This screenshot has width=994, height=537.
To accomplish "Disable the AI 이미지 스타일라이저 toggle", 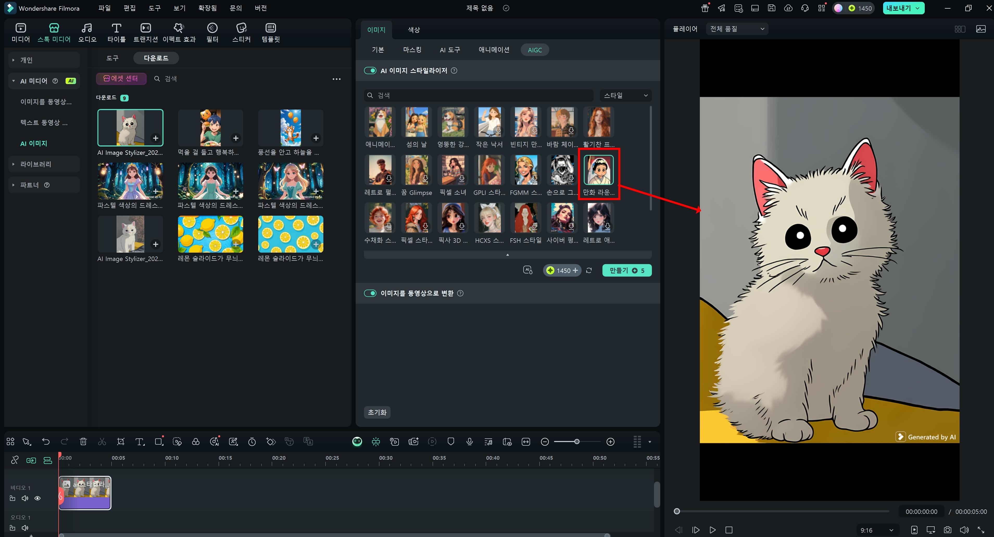I will tap(370, 71).
